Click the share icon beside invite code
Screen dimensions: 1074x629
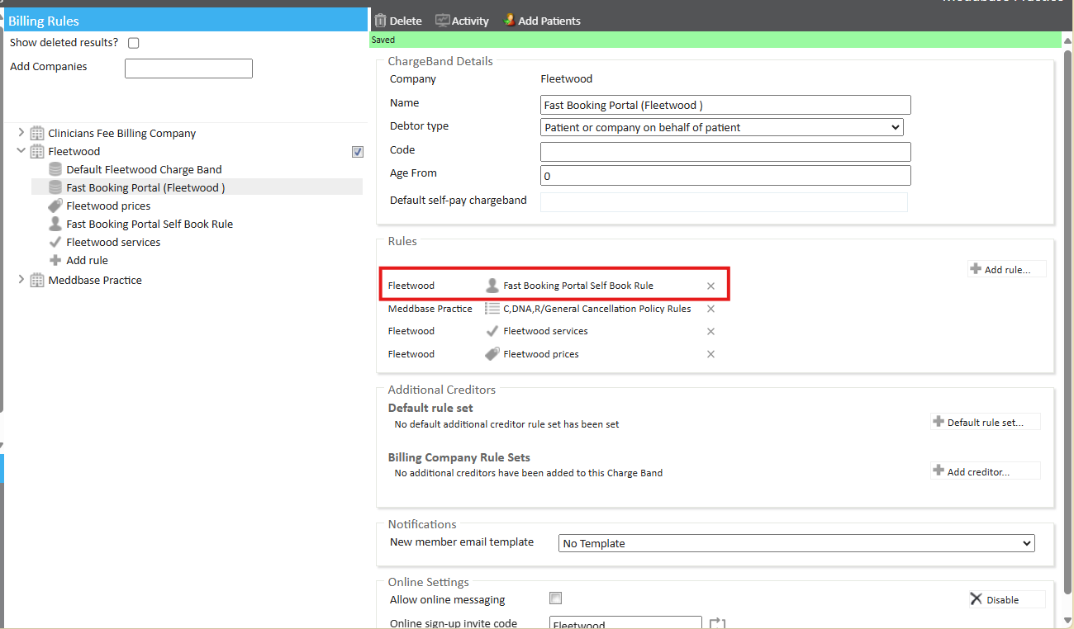[x=717, y=624]
